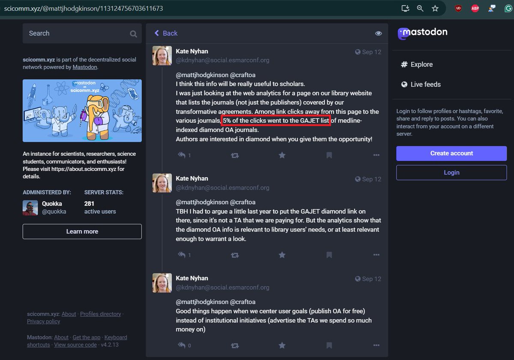Open more options for the second post

coord(376,255)
